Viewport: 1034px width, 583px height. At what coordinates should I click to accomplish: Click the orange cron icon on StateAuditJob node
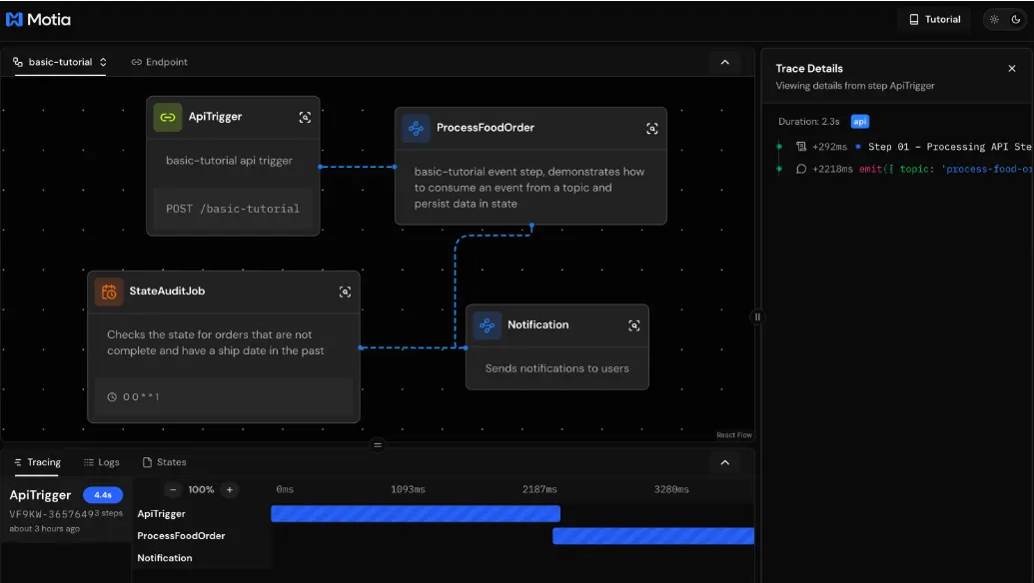click(x=107, y=291)
